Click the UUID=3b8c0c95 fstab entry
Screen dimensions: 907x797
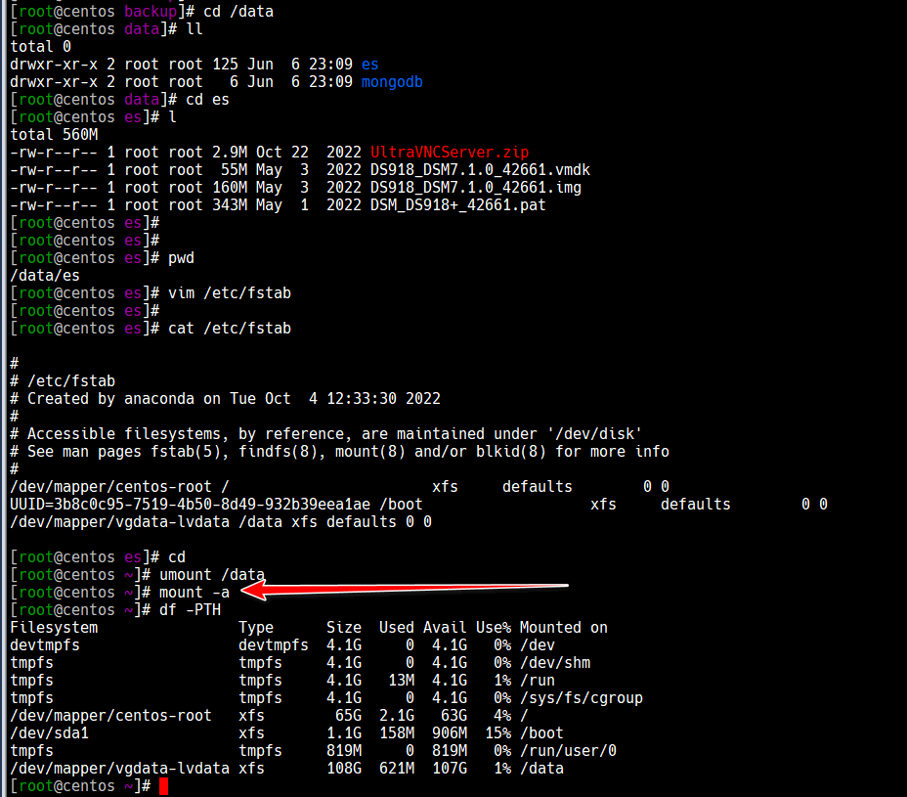tap(418, 505)
